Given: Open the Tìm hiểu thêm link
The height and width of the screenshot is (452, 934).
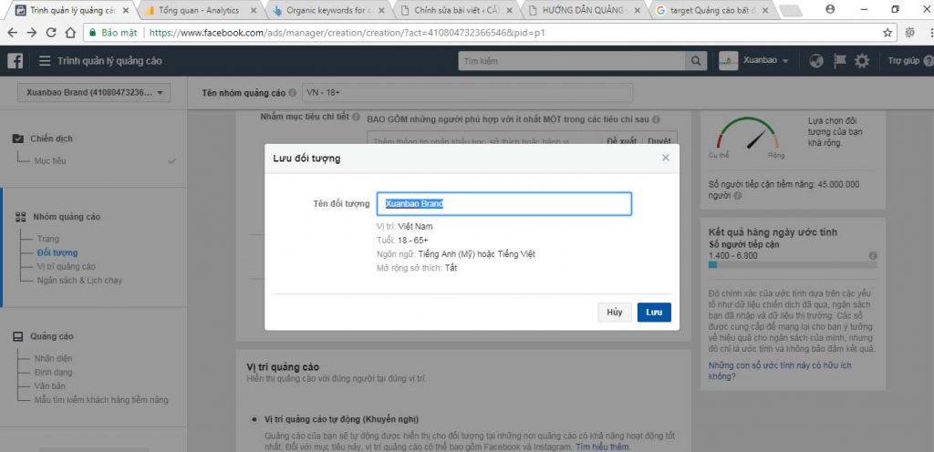Looking at the screenshot, I should pyautogui.click(x=603, y=447).
